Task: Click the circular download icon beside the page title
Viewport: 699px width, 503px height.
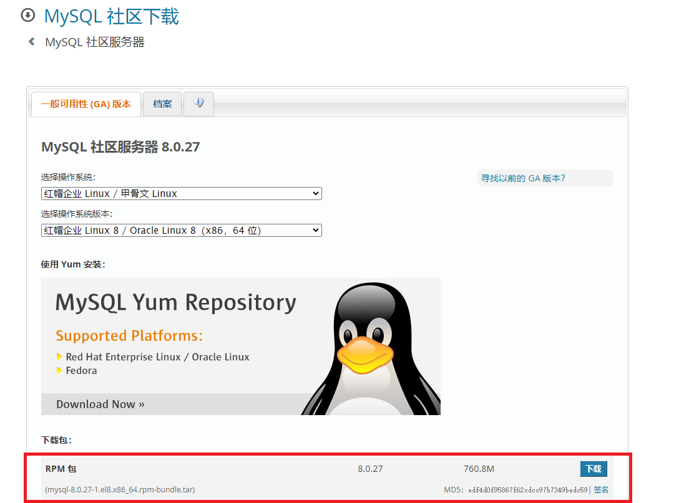Action: (27, 14)
